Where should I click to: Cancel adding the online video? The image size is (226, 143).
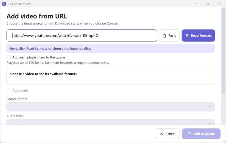(x=167, y=134)
